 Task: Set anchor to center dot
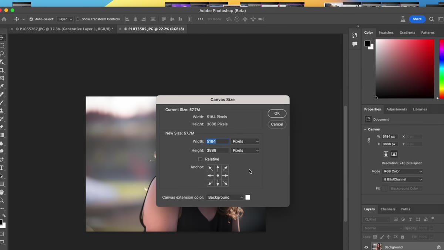[218, 176]
